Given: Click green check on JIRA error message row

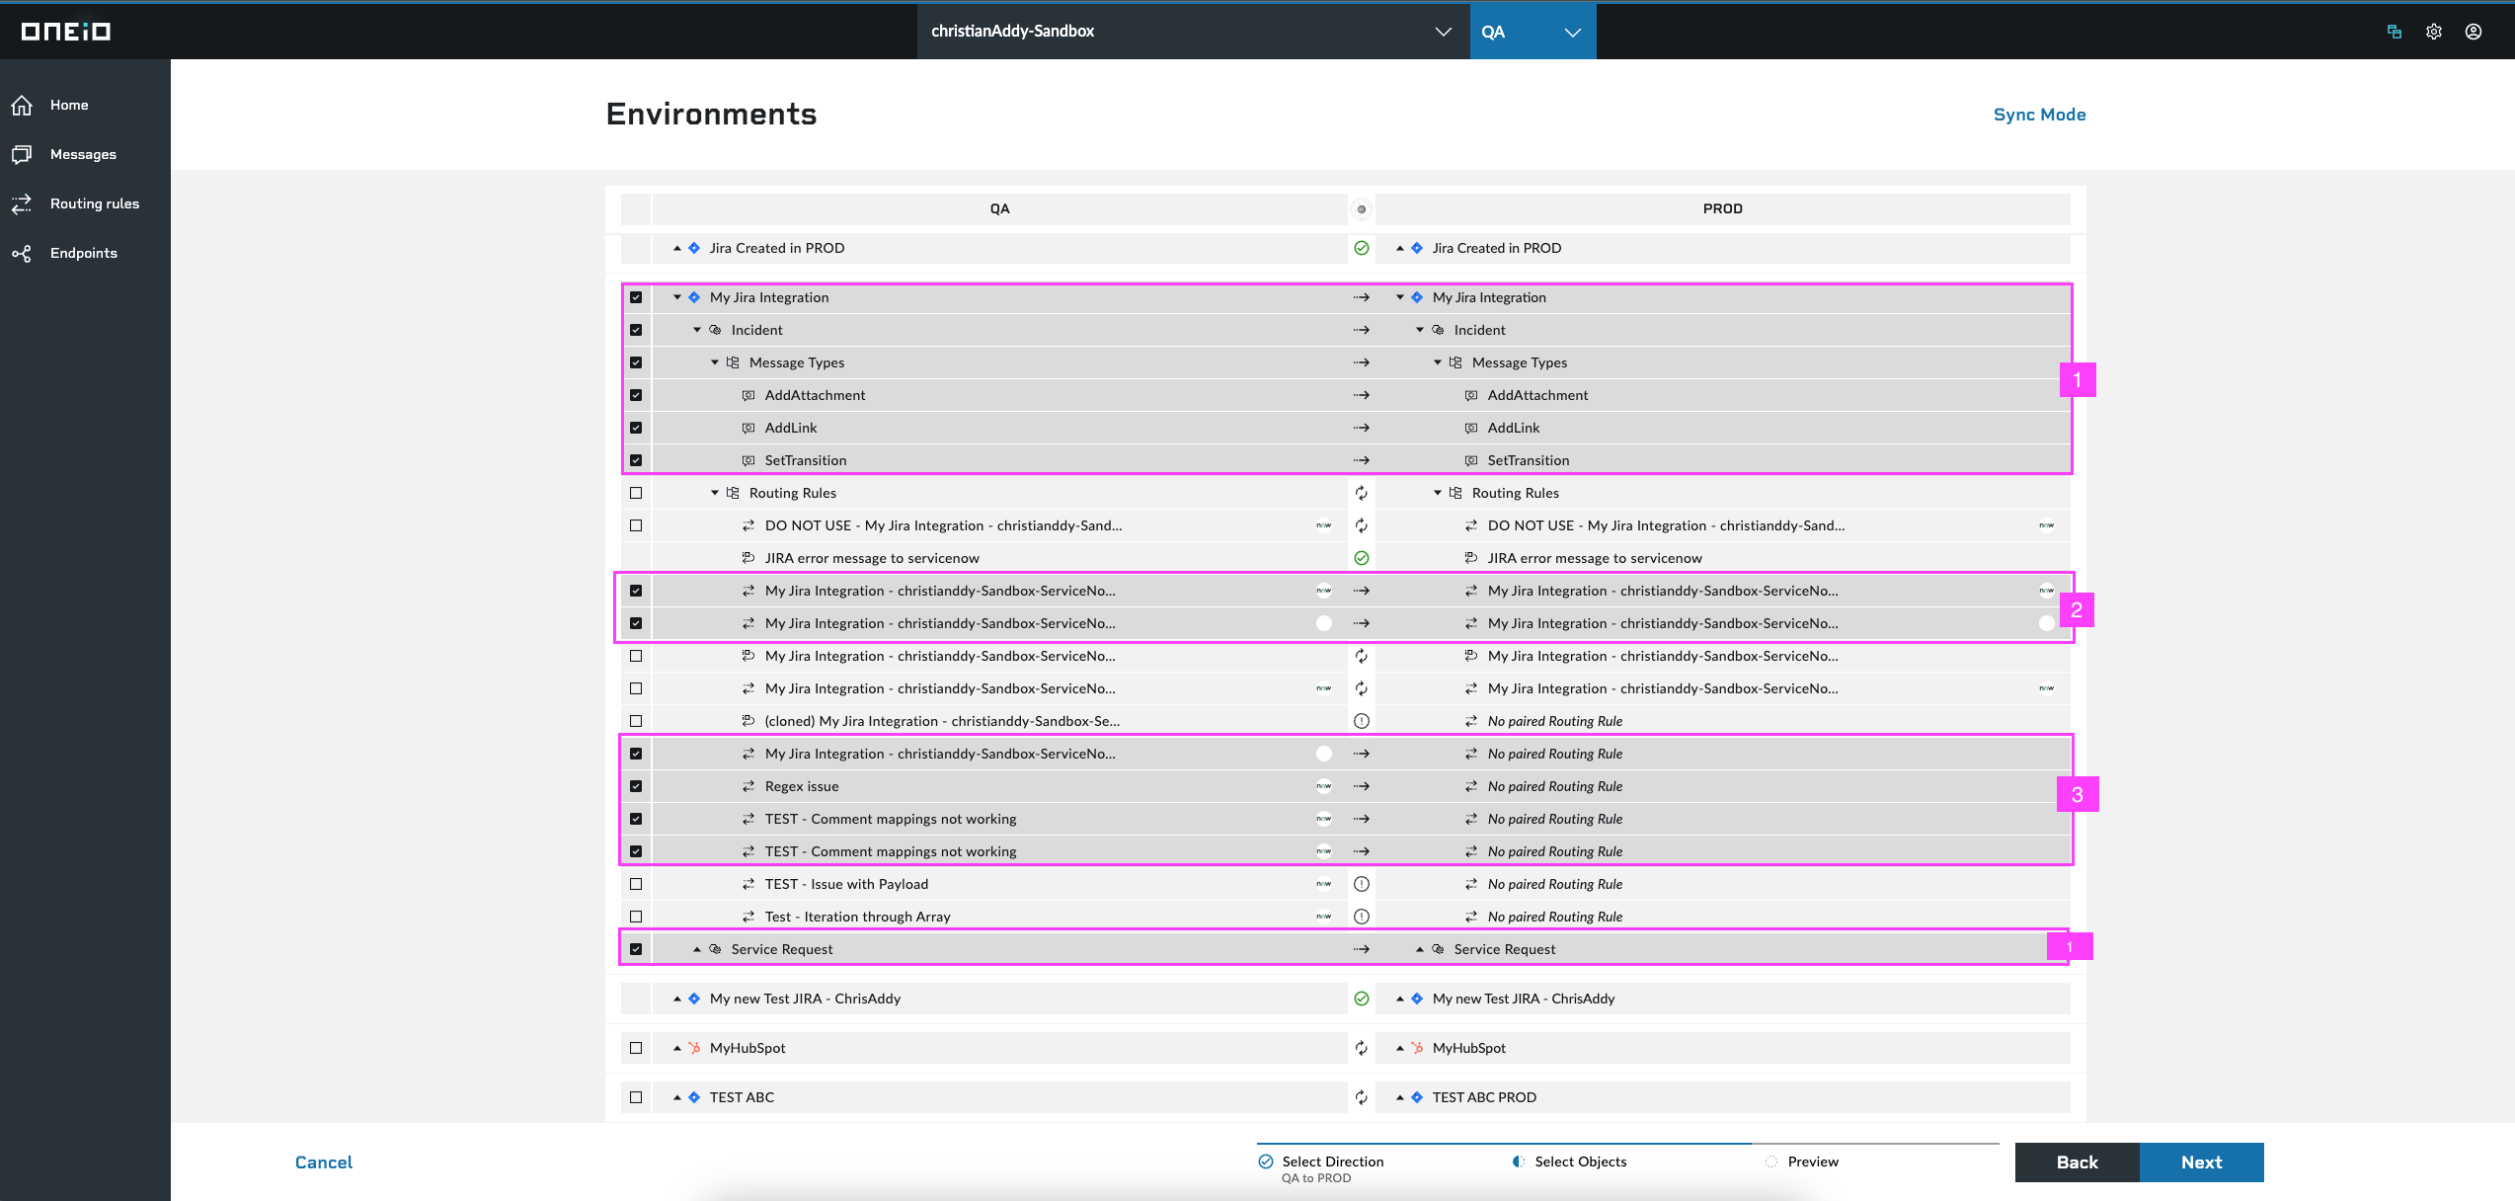Looking at the screenshot, I should [x=1362, y=558].
